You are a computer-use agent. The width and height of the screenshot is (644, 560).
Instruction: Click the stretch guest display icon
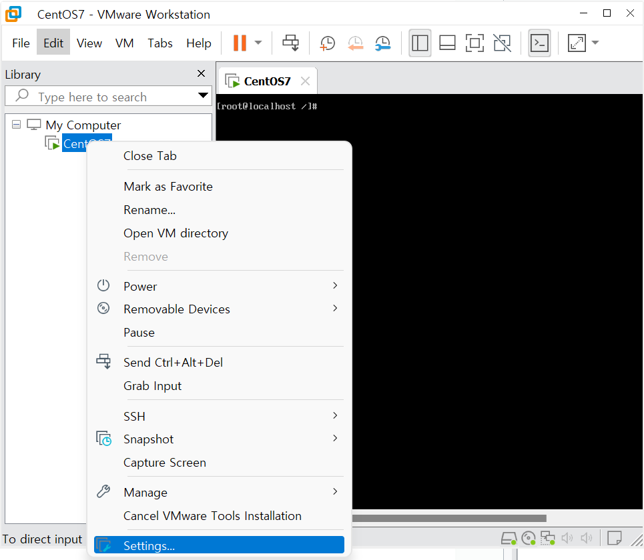[577, 43]
